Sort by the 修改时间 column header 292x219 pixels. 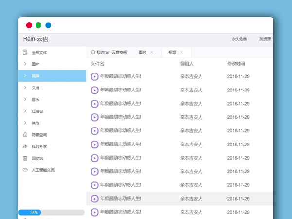236,64
